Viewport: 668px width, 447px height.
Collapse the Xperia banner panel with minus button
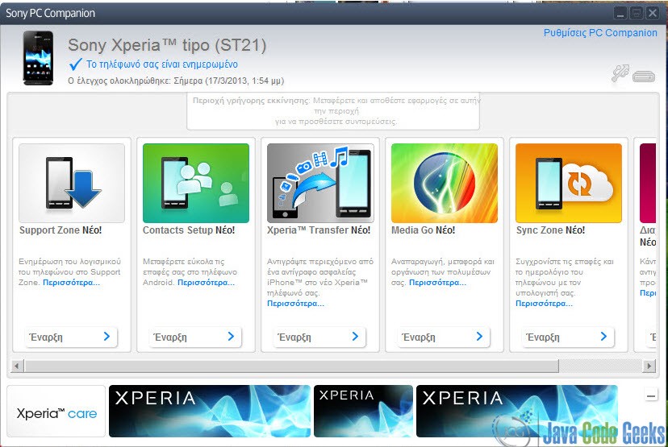pyautogui.click(x=651, y=396)
